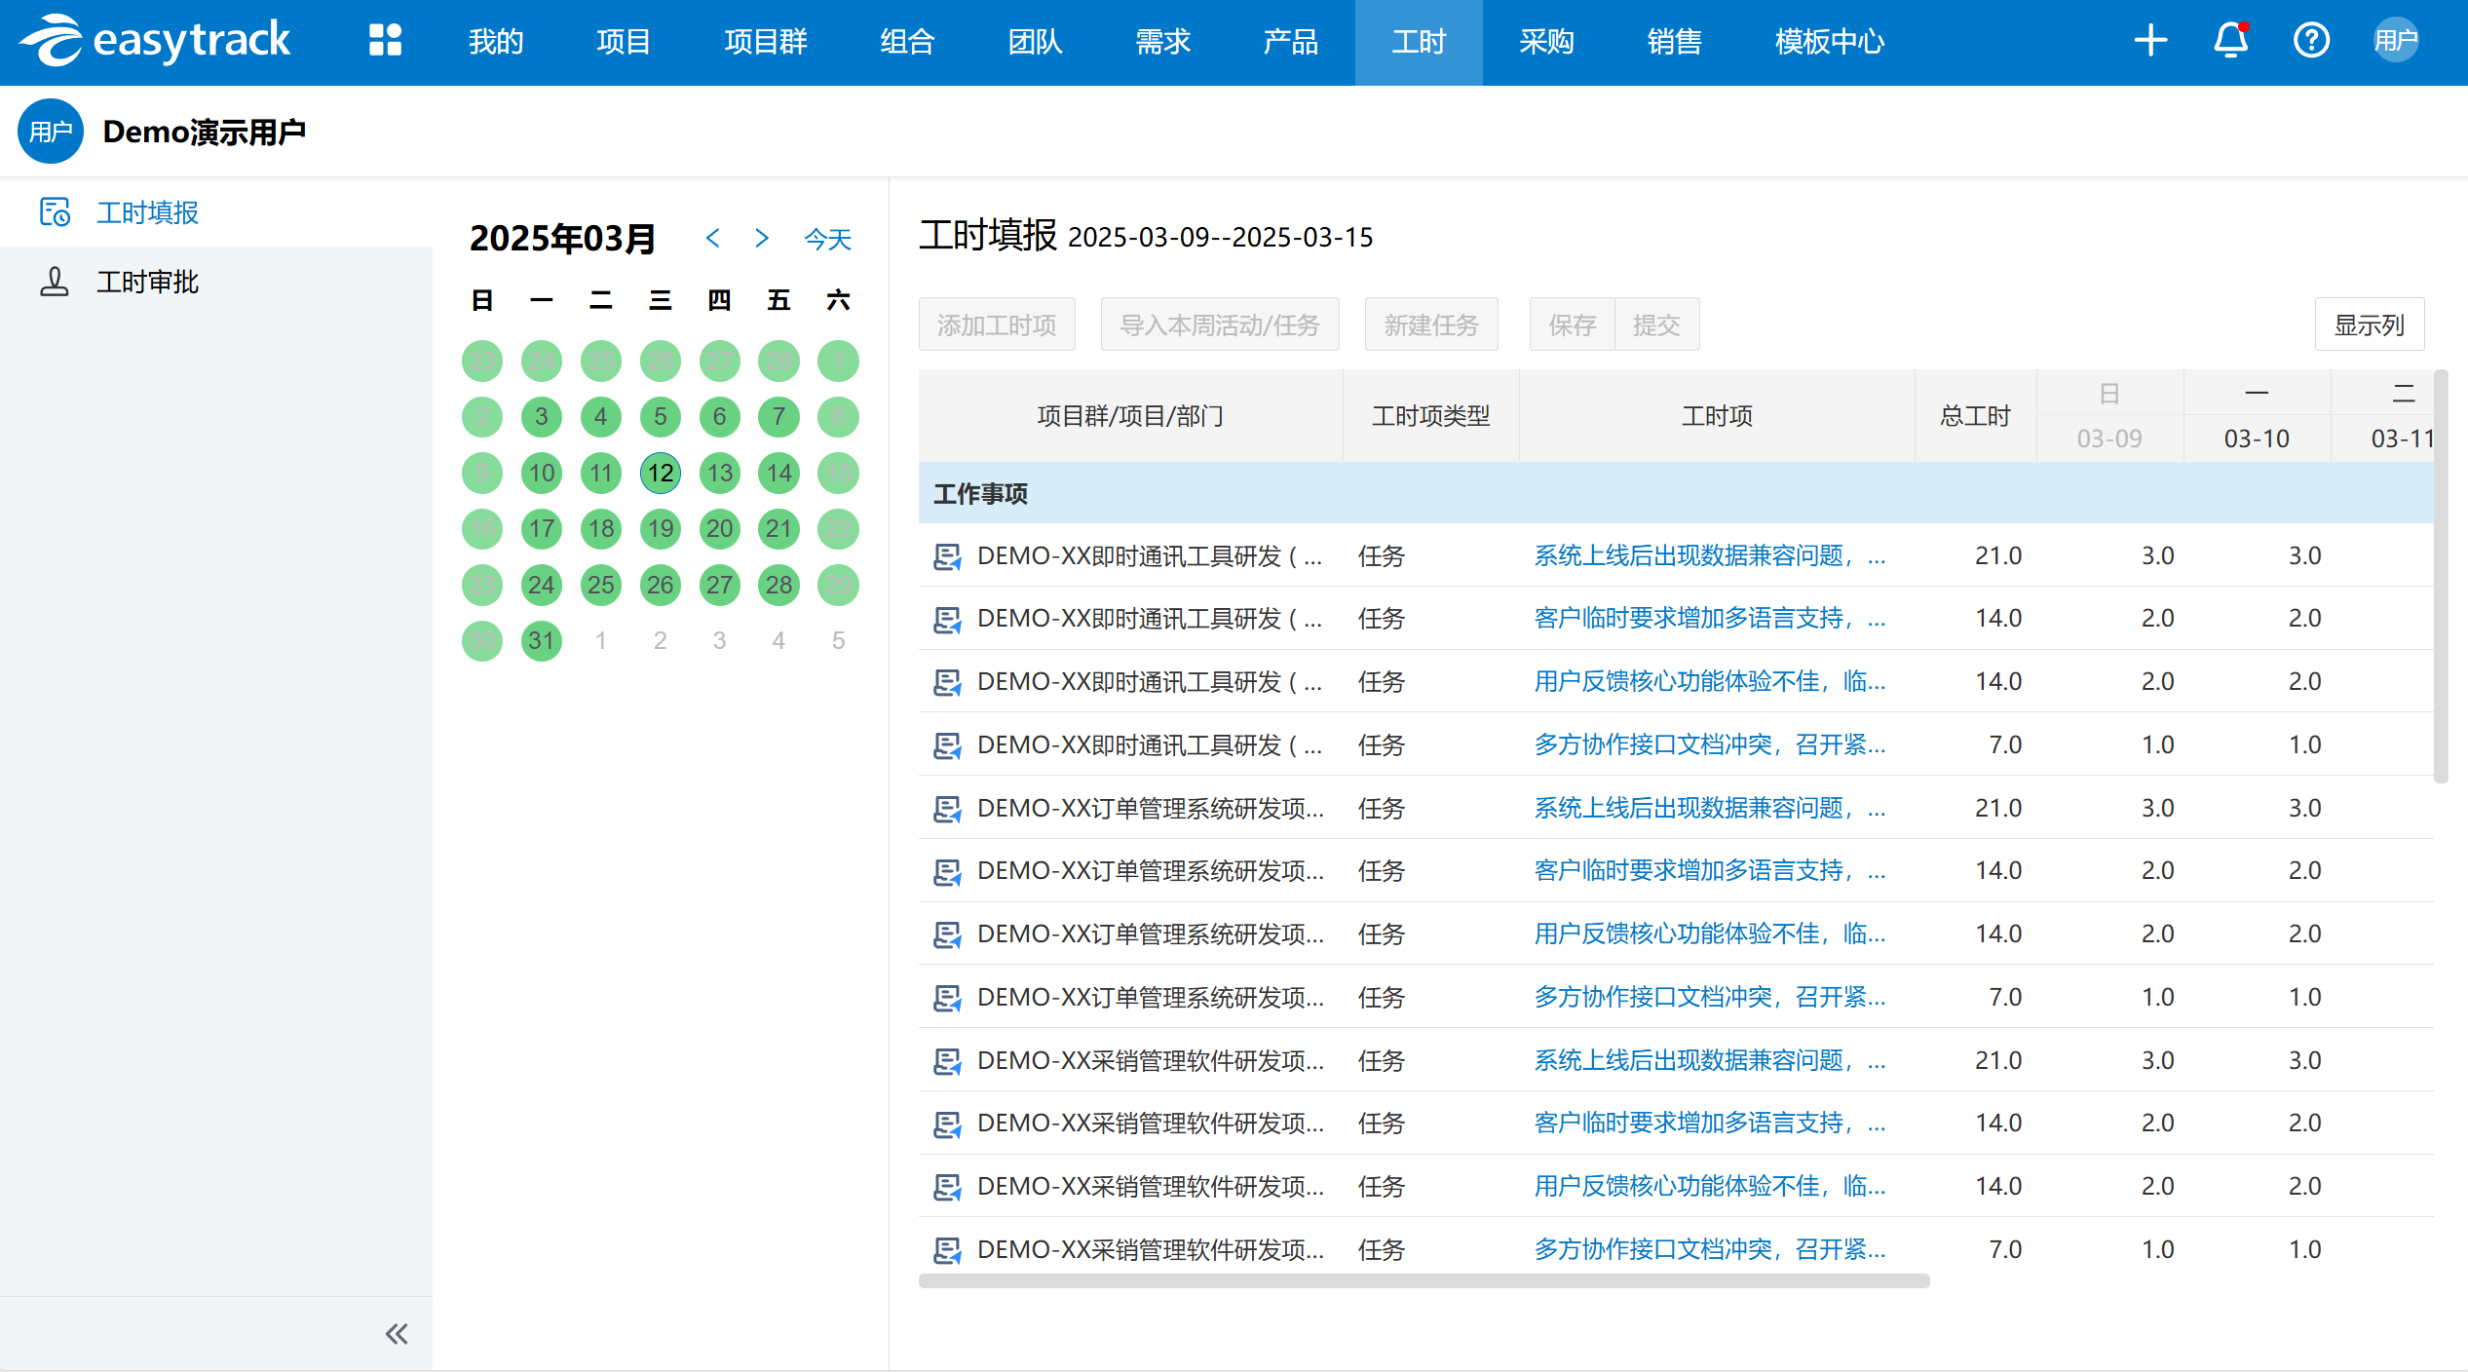The width and height of the screenshot is (2468, 1372).
Task: Open the help question mark icon
Action: pos(2311,41)
